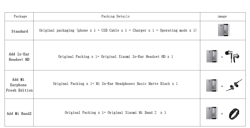Click the phone image in Mi Band2 row
The height and width of the screenshot is (128, 250).
click(212, 113)
